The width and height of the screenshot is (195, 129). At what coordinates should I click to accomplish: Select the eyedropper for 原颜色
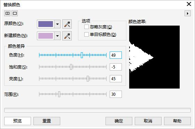(67, 24)
